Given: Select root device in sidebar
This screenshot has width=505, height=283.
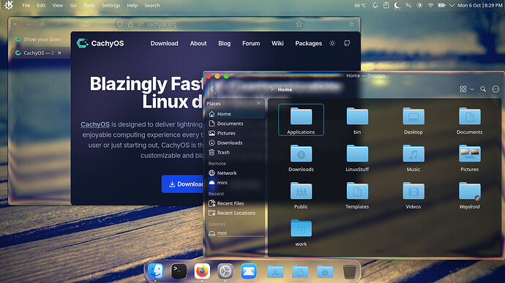Looking at the screenshot, I should 235,233.
